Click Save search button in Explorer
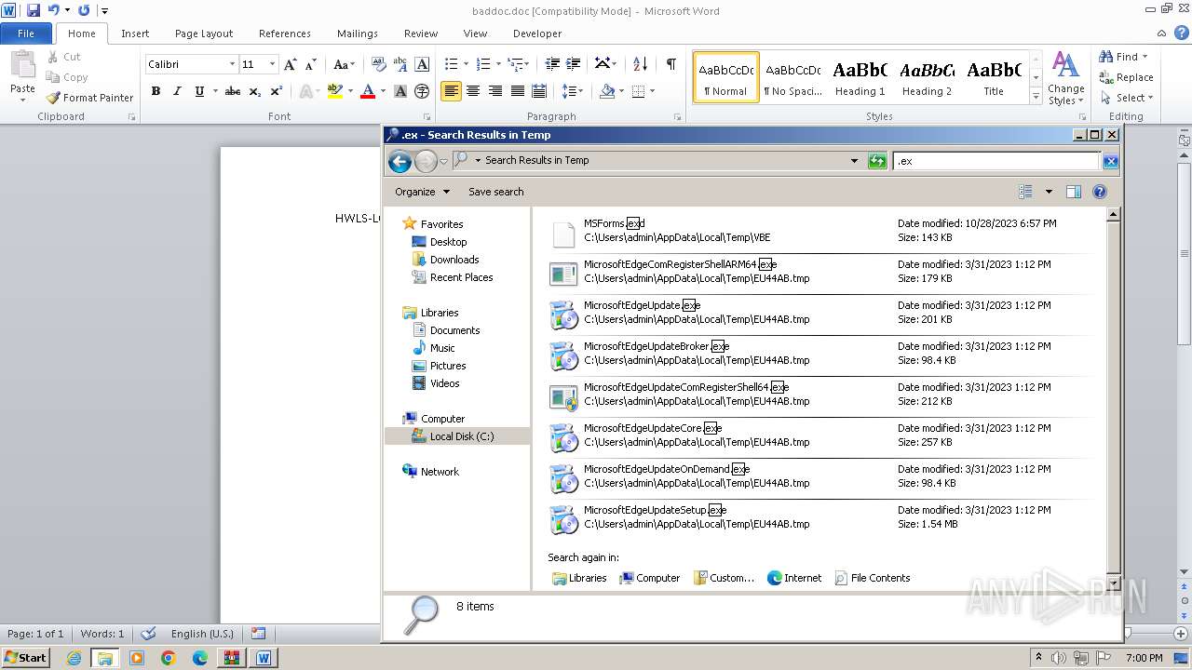The image size is (1192, 670). coord(495,192)
